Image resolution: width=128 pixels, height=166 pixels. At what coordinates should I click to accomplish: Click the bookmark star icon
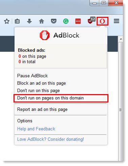[x=7, y=21]
